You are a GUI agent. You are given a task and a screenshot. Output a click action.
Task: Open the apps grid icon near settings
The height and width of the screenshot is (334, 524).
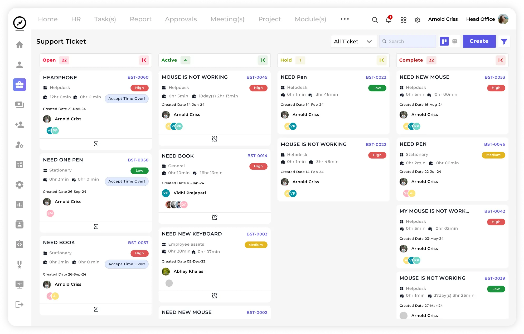tap(403, 20)
